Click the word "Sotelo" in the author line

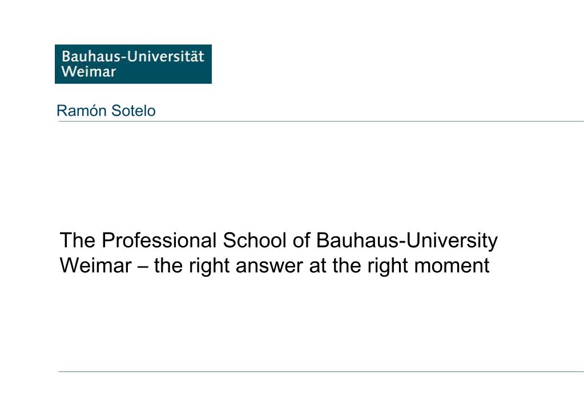click(134, 111)
